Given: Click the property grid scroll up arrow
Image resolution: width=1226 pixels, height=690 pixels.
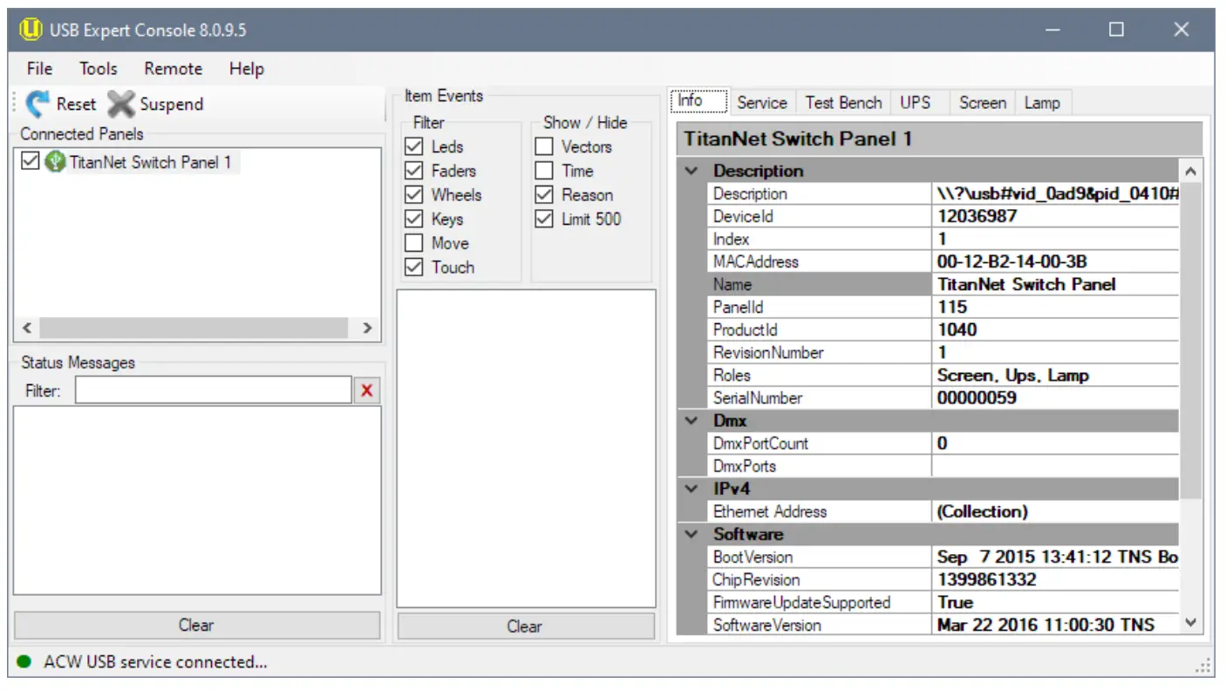Looking at the screenshot, I should point(1191,172).
